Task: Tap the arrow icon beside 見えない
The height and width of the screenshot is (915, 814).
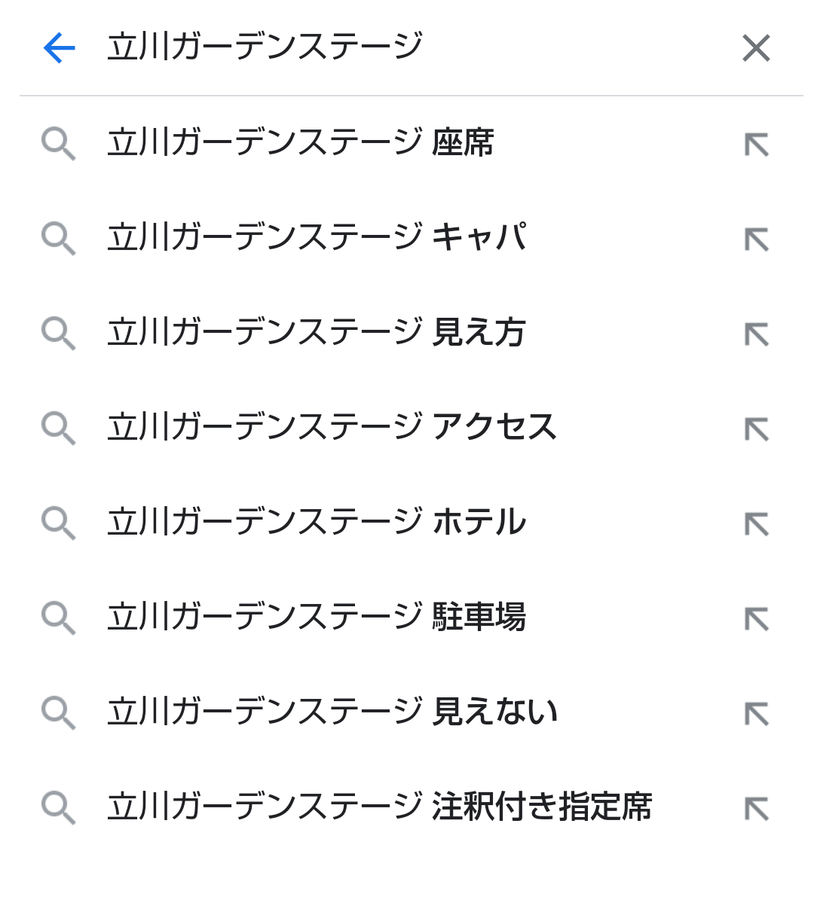Action: coord(757,713)
